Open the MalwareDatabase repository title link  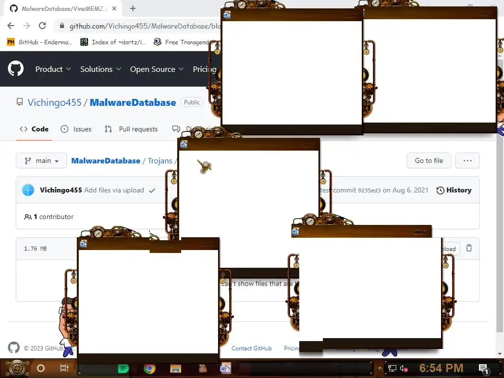133,102
